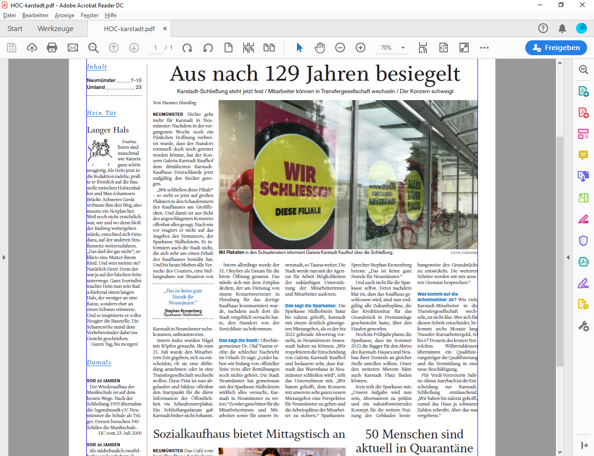Open the Fenster menu

coord(90,15)
